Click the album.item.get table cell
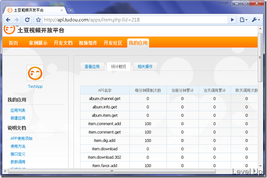 coord(105,115)
